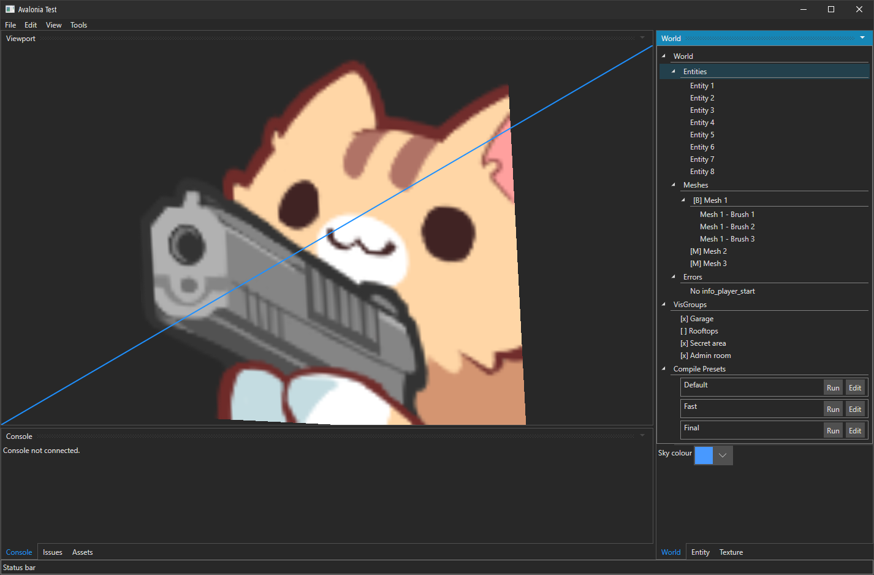Open the File menu
Screen dimensions: 874x575
click(x=10, y=25)
